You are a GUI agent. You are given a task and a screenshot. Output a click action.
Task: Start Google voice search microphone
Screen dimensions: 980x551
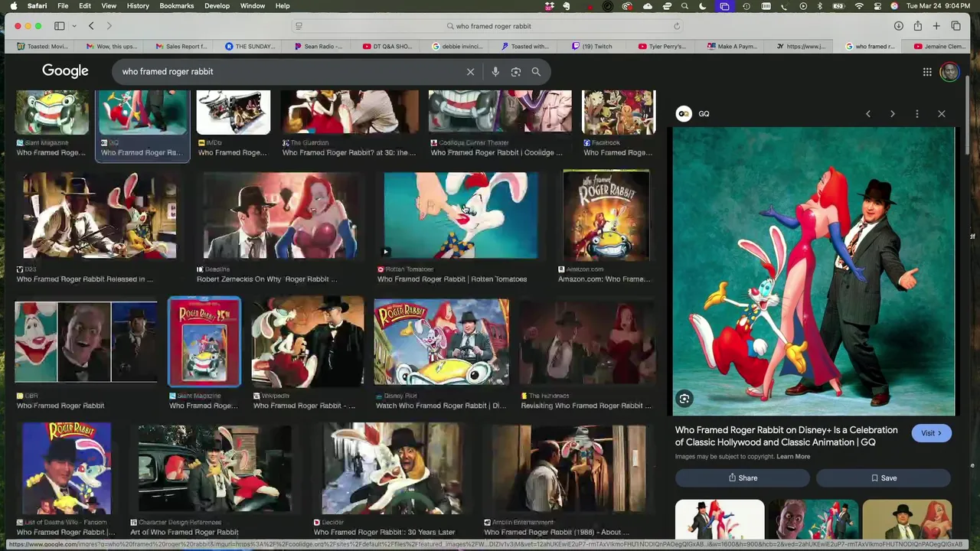click(495, 72)
